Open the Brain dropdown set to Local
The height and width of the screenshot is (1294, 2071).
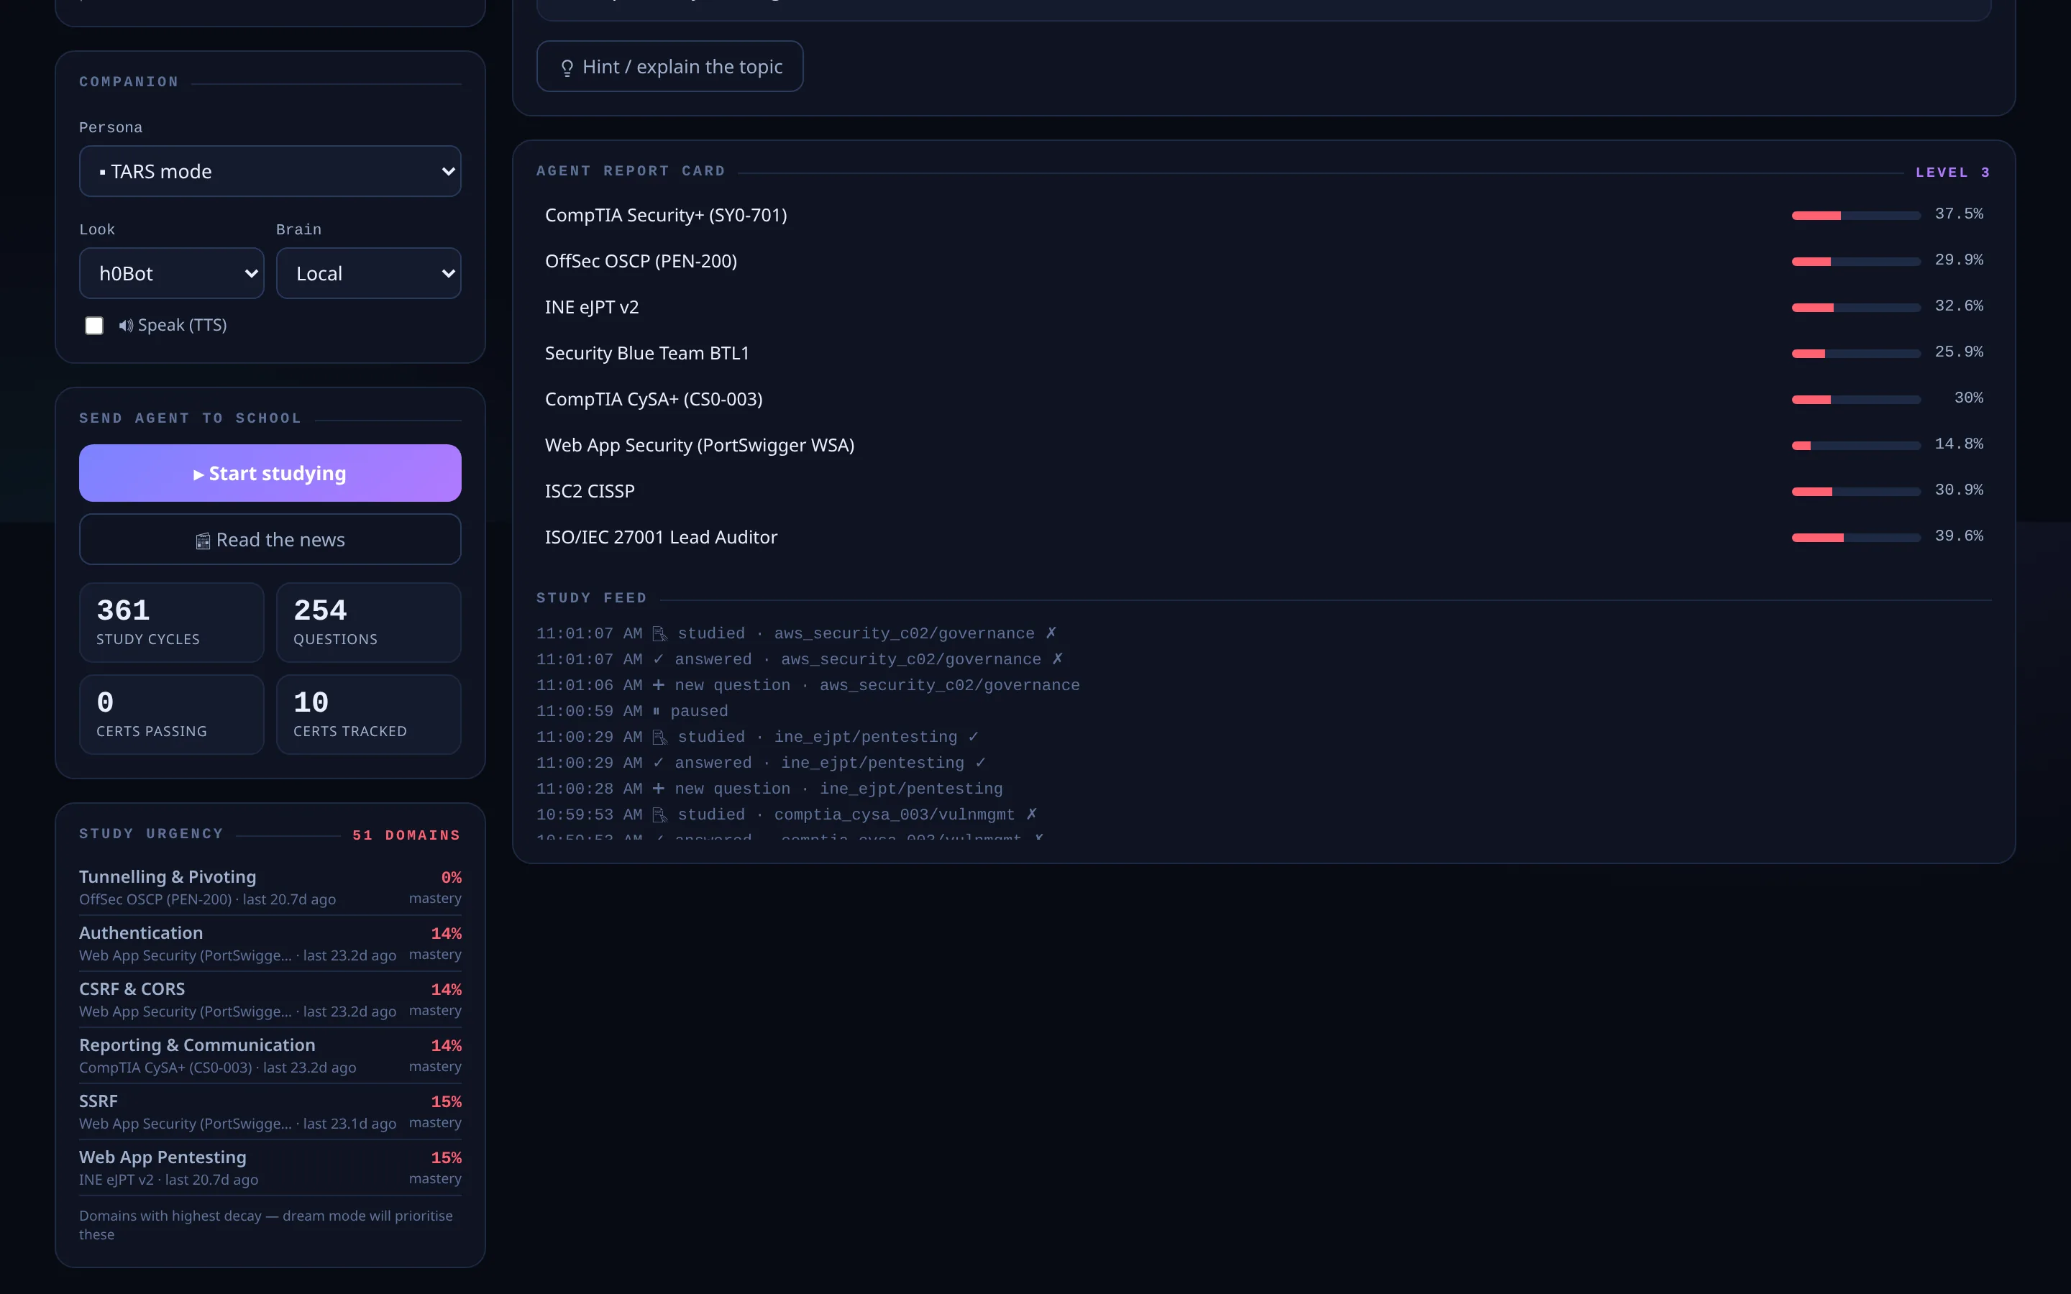[x=369, y=273]
